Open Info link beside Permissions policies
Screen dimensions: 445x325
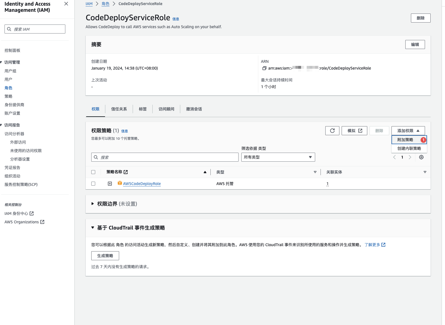[124, 131]
